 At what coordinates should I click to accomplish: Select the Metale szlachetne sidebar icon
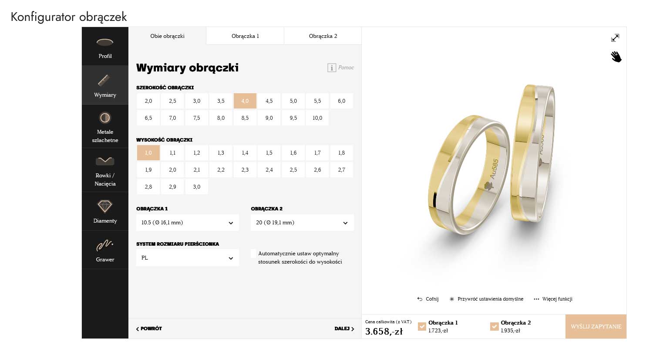click(105, 118)
